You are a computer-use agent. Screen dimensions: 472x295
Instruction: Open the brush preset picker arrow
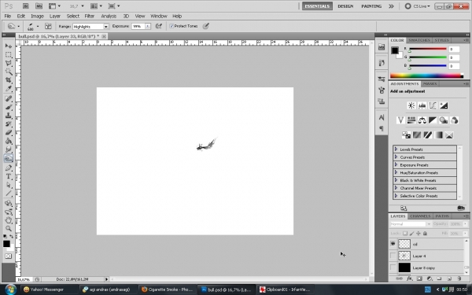[38, 26]
